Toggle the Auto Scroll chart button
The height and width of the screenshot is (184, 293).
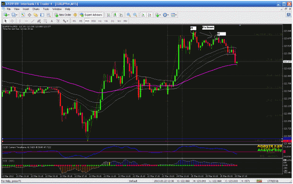[143, 15]
